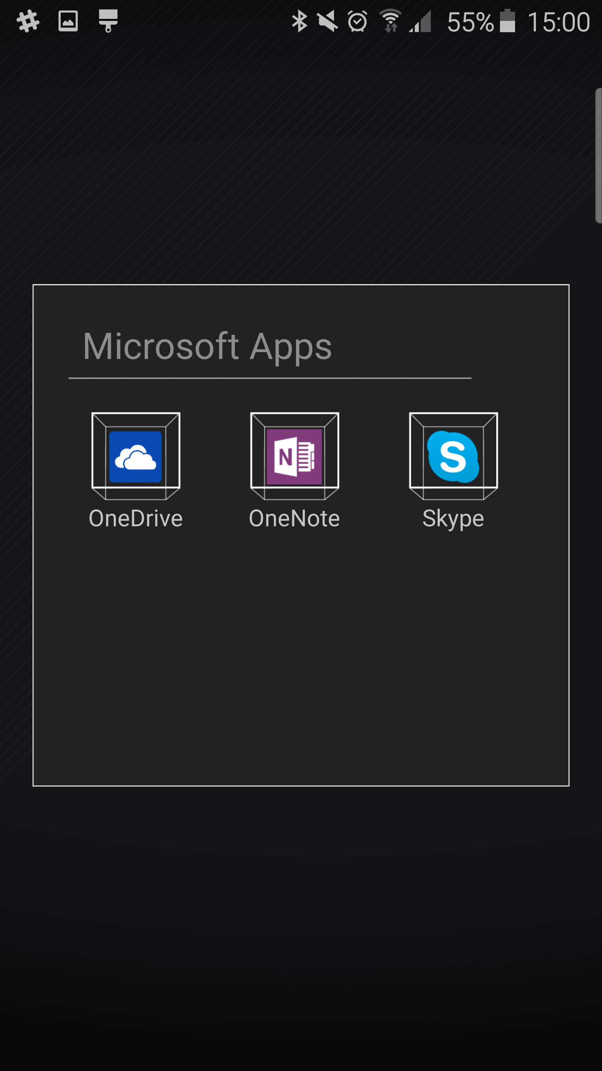Tap the cellular signal strength icon
Screen dimensions: 602x1071
[x=421, y=22]
